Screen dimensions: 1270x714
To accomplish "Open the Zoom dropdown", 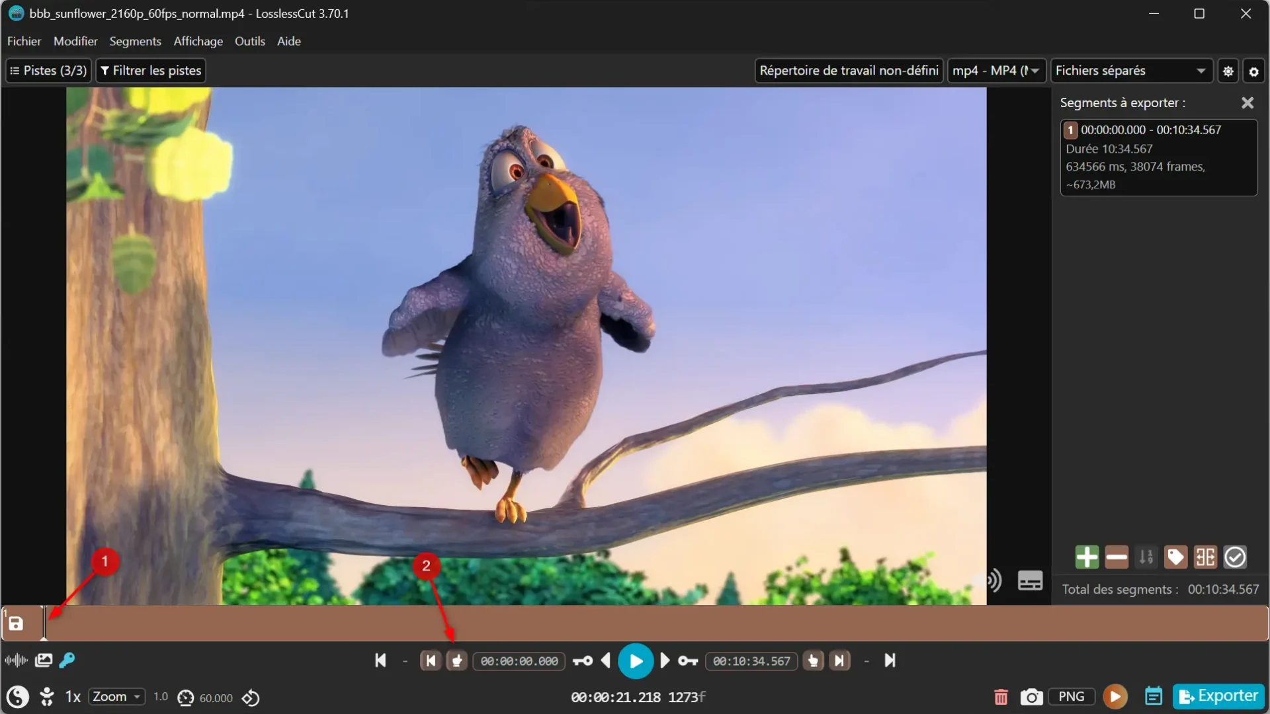I will coord(116,697).
